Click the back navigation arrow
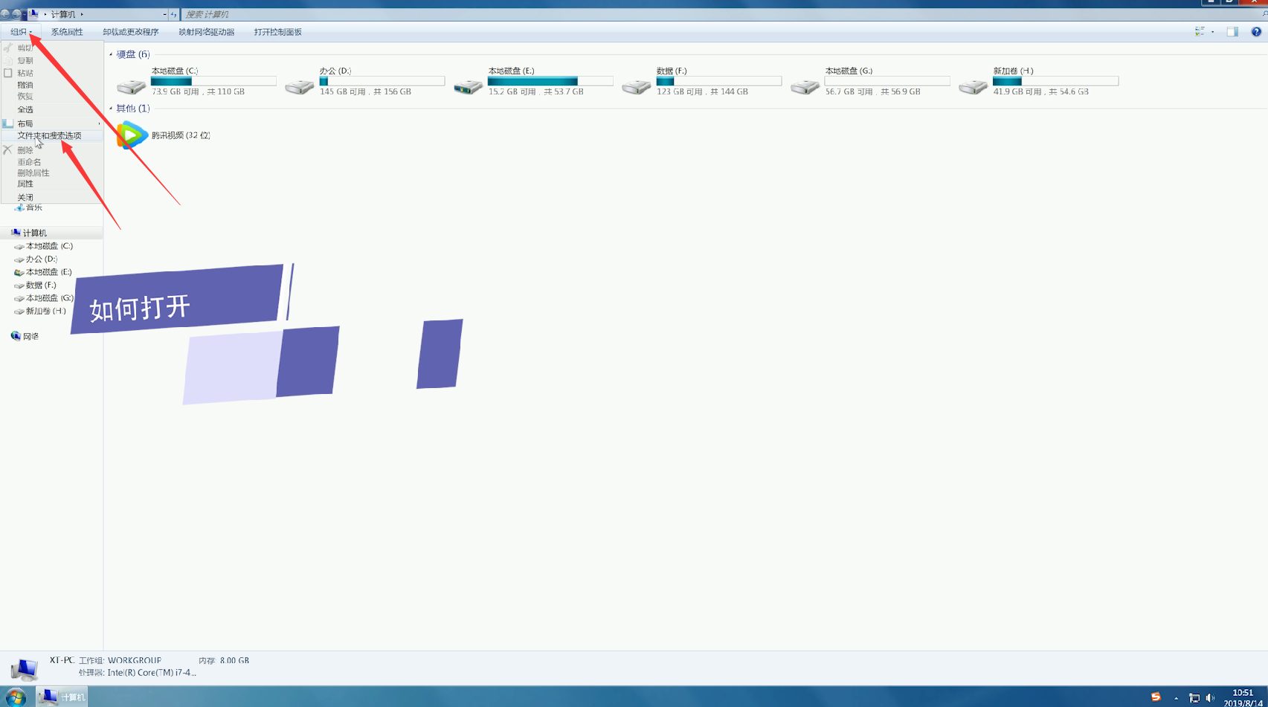This screenshot has height=707, width=1268. pyautogui.click(x=5, y=13)
